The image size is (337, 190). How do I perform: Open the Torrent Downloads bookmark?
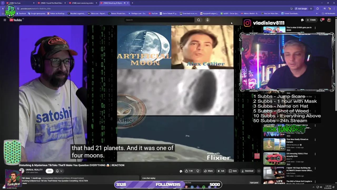pyautogui.click(x=290, y=13)
